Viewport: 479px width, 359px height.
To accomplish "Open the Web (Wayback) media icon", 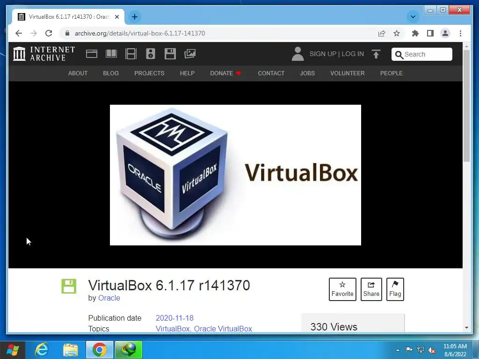I will click(92, 54).
